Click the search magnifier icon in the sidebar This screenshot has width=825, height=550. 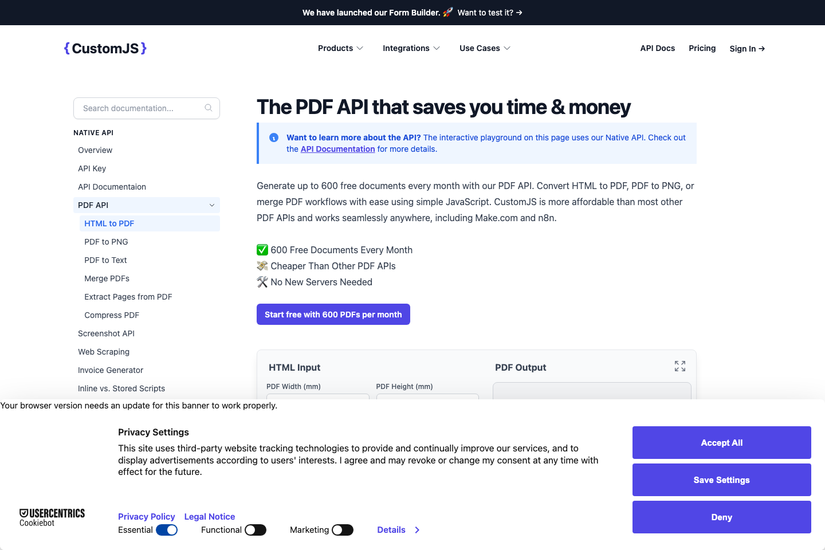click(x=209, y=108)
